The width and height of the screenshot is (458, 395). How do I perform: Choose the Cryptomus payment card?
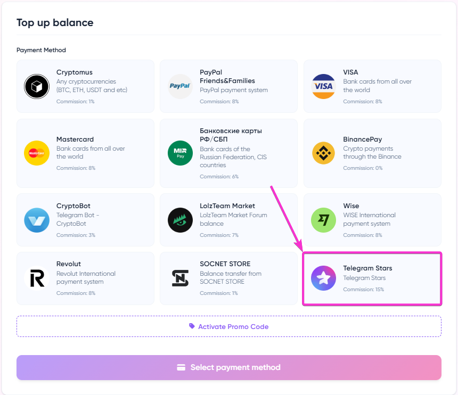(85, 86)
